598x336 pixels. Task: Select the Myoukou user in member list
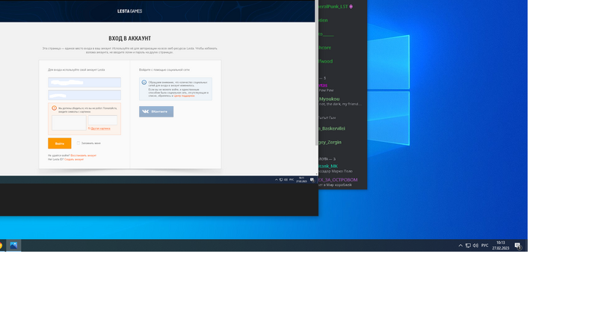pos(330,99)
